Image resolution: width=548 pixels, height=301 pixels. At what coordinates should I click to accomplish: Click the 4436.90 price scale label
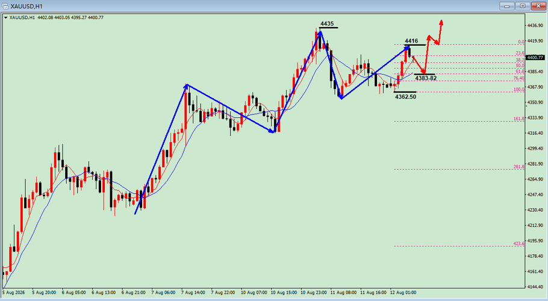536,26
